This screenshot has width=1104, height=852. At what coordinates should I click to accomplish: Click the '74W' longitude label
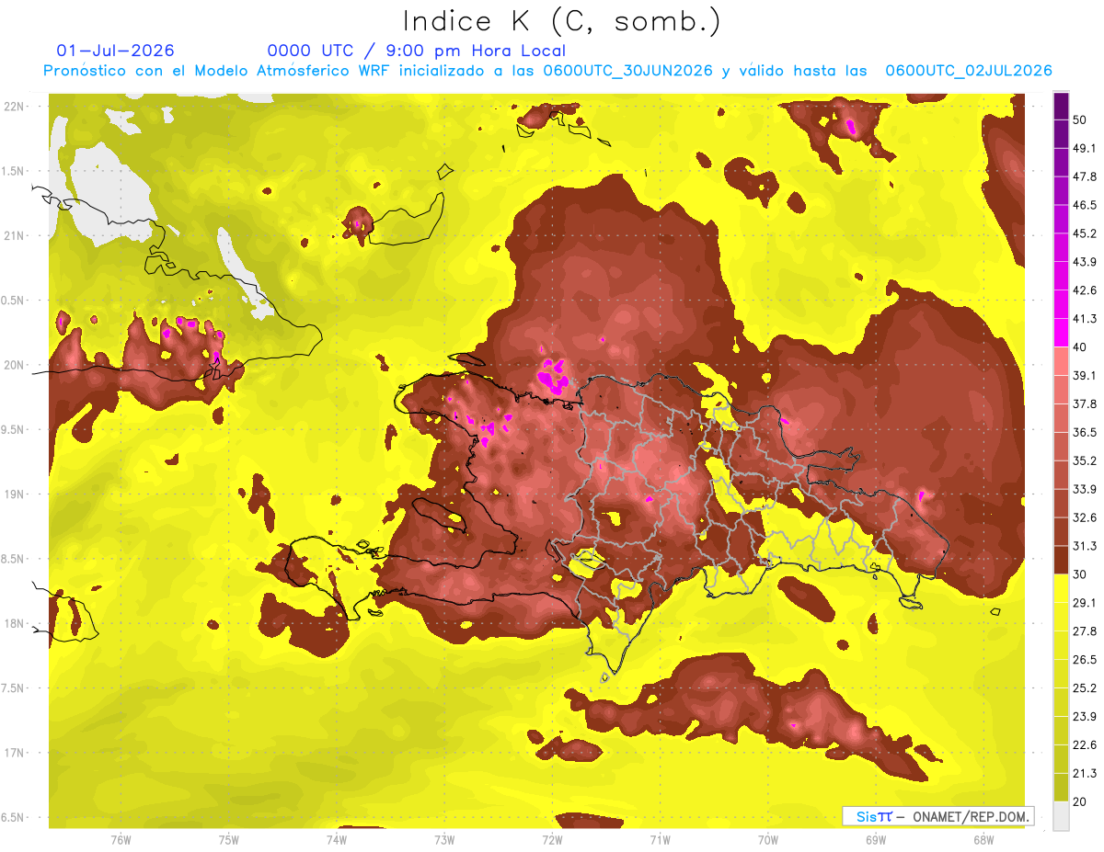[x=337, y=840]
